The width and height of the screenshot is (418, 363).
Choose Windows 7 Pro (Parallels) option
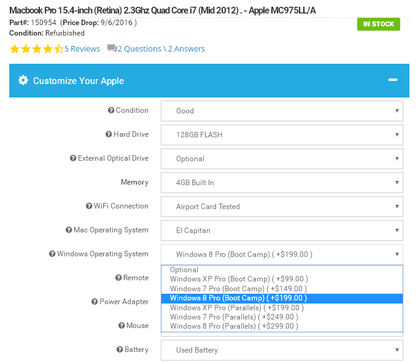click(282, 317)
